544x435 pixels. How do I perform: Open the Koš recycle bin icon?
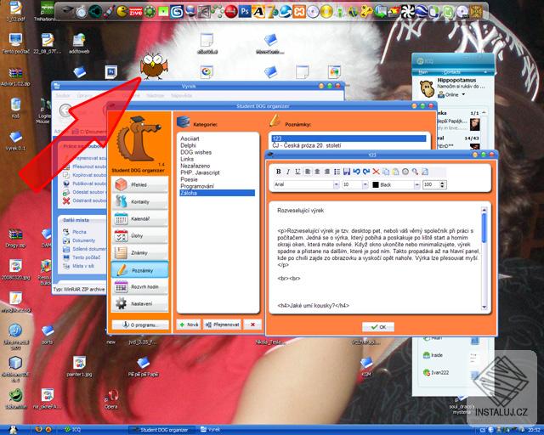click(x=15, y=108)
